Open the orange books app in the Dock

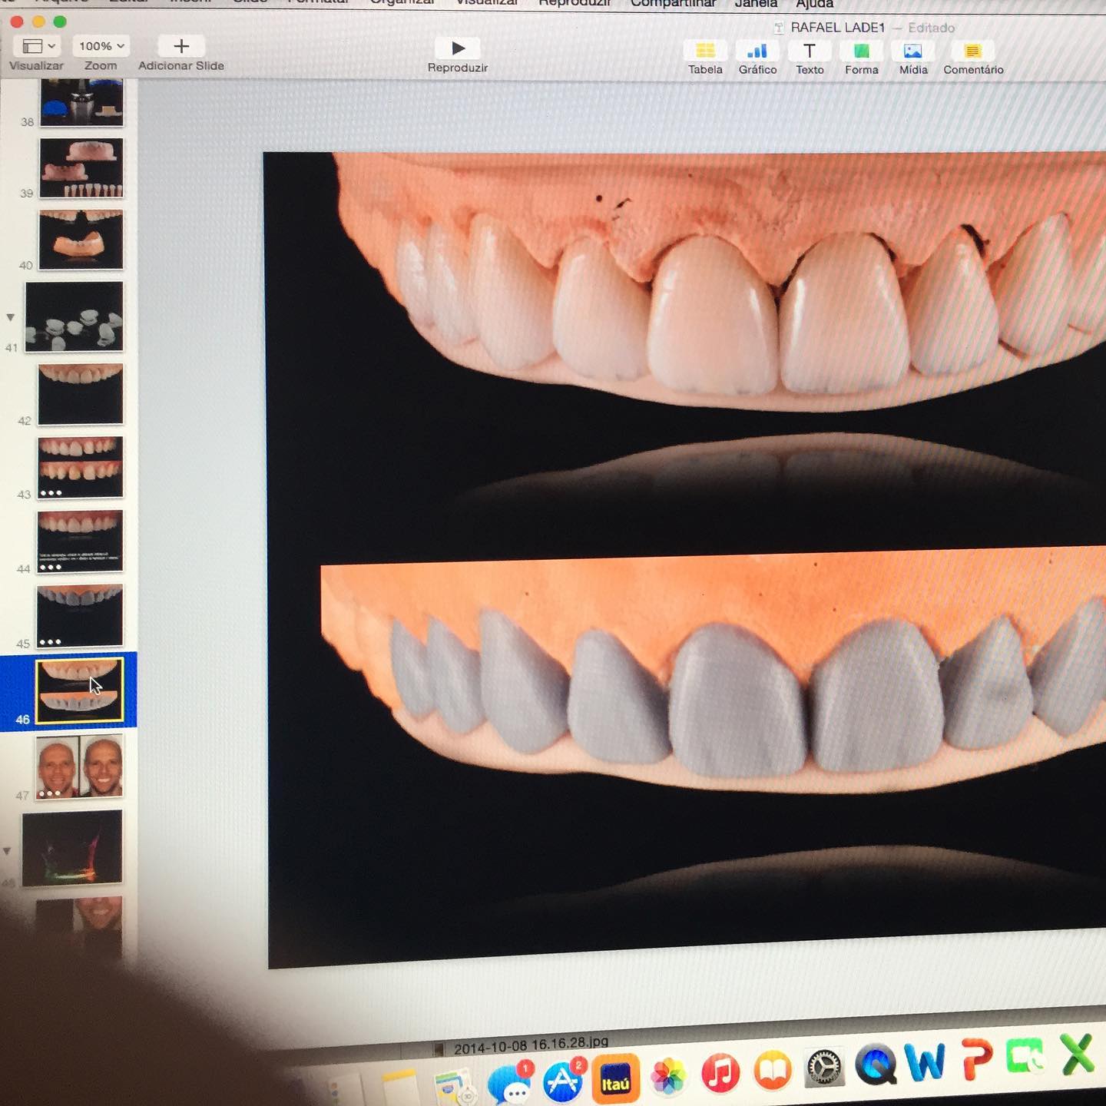click(773, 1071)
